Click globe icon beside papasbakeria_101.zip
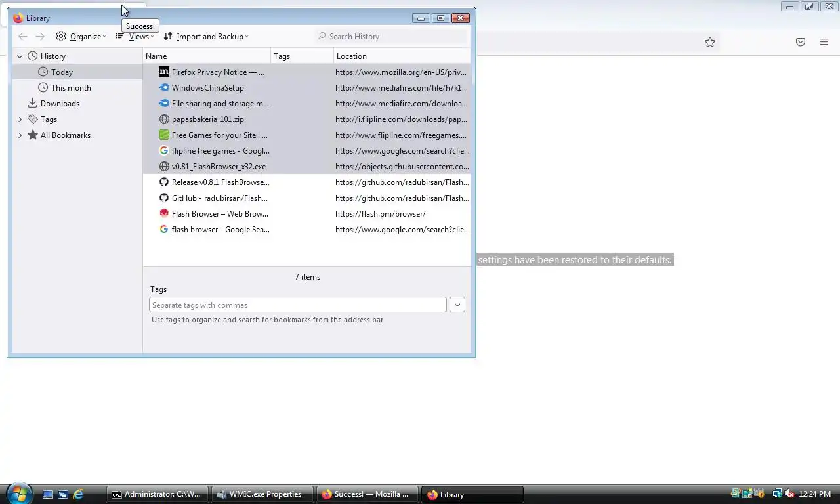This screenshot has height=504, width=840. (x=164, y=119)
